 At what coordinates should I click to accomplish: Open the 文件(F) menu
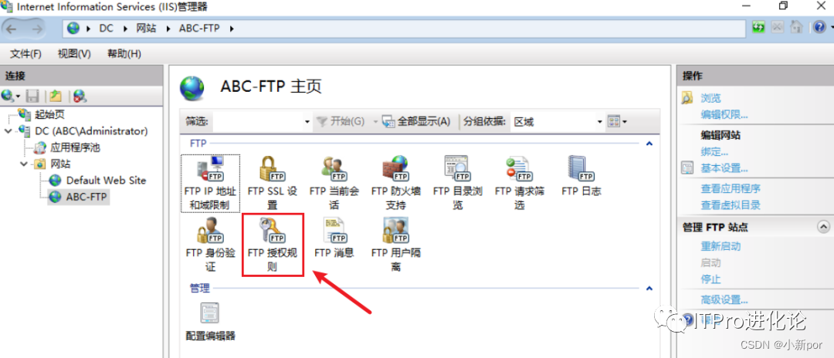(26, 54)
